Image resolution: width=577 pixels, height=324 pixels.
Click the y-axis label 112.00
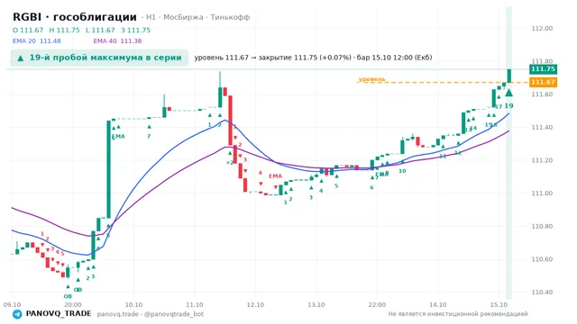tap(542, 28)
